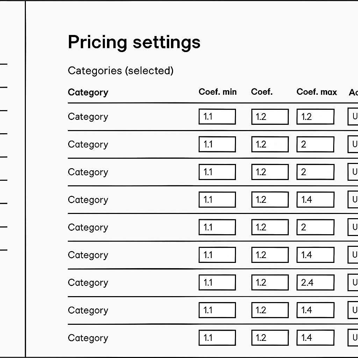The image size is (358, 358).
Task: Select the bottom sidebar navigation item
Action: pos(3,250)
